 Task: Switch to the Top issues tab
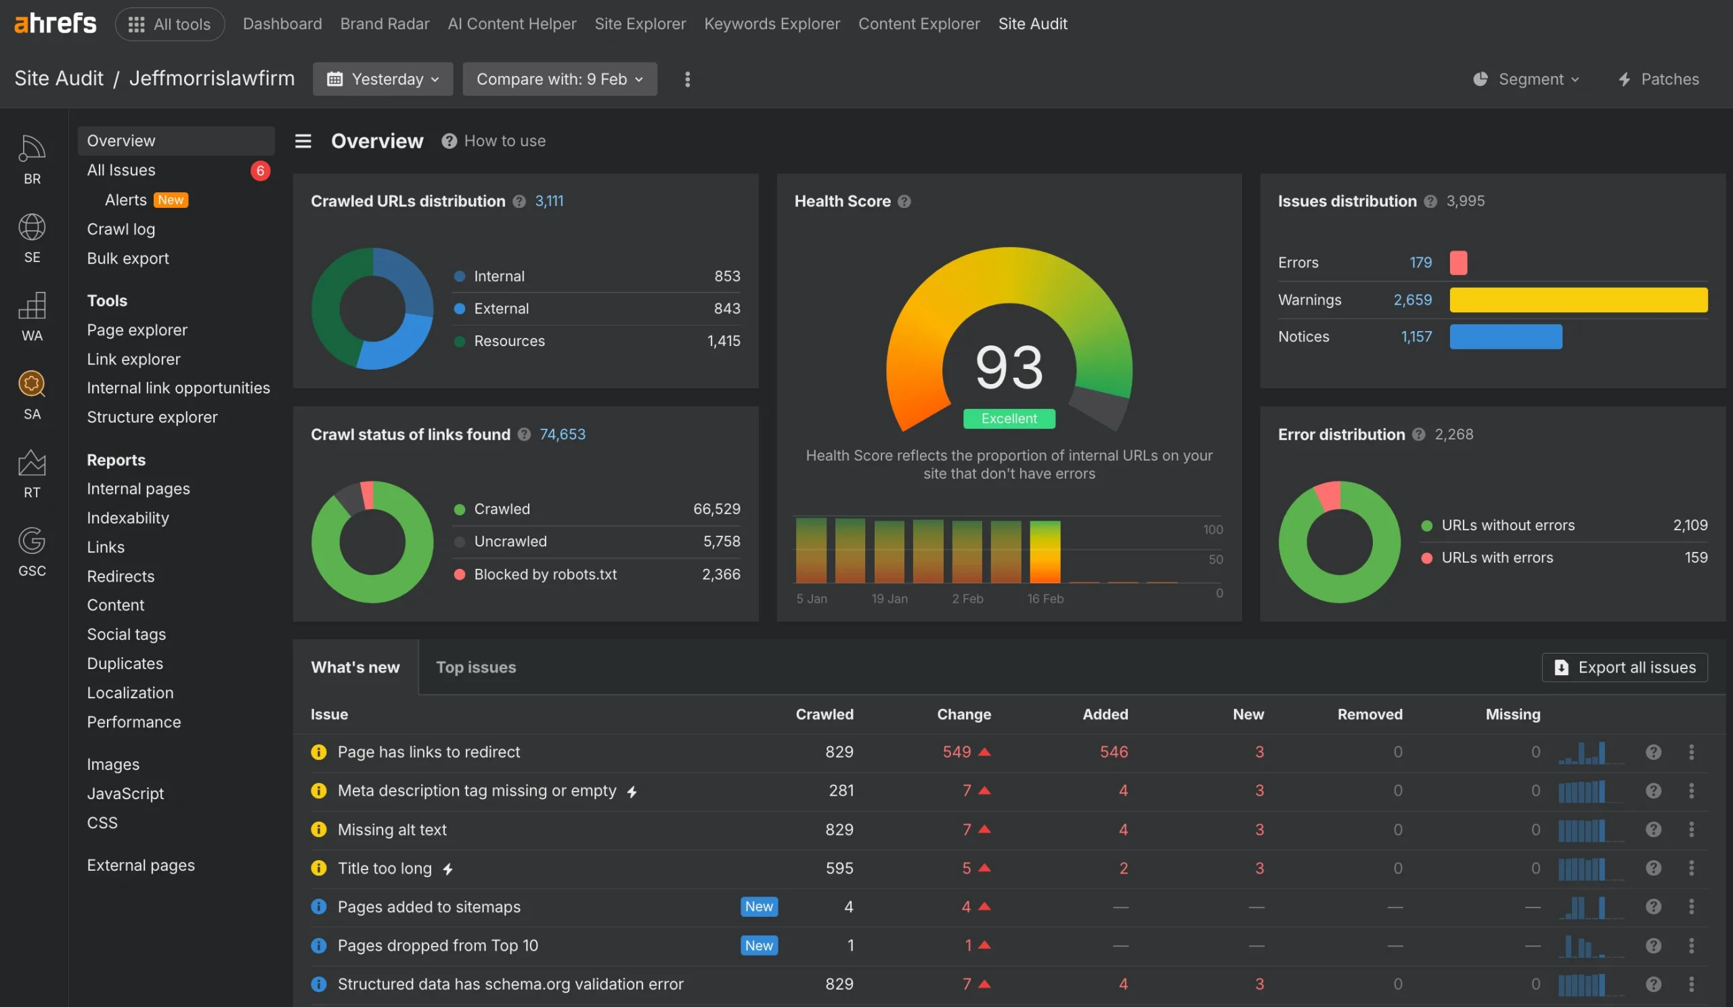[476, 667]
